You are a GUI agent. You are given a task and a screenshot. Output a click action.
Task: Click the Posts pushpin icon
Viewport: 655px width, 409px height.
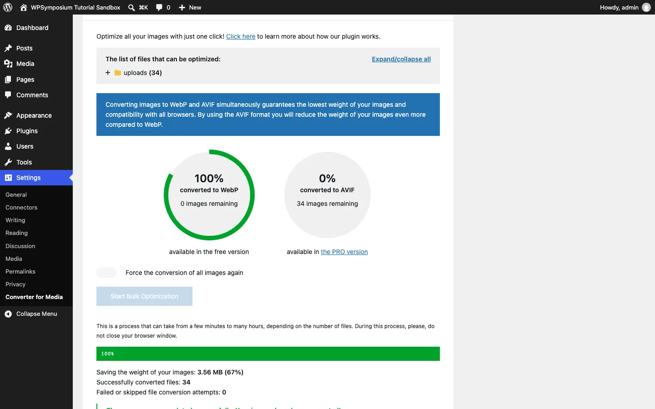point(8,48)
